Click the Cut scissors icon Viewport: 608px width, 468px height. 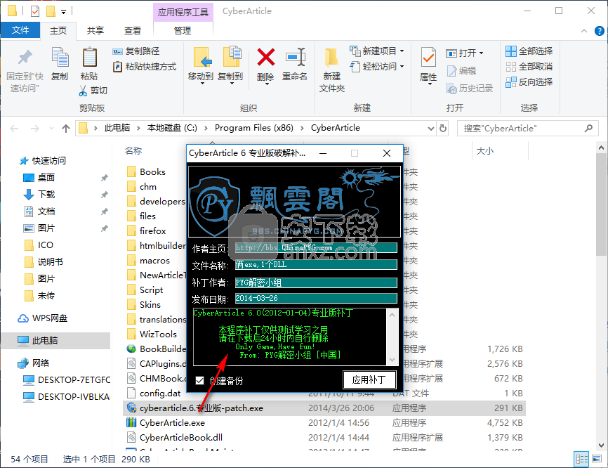(x=83, y=91)
